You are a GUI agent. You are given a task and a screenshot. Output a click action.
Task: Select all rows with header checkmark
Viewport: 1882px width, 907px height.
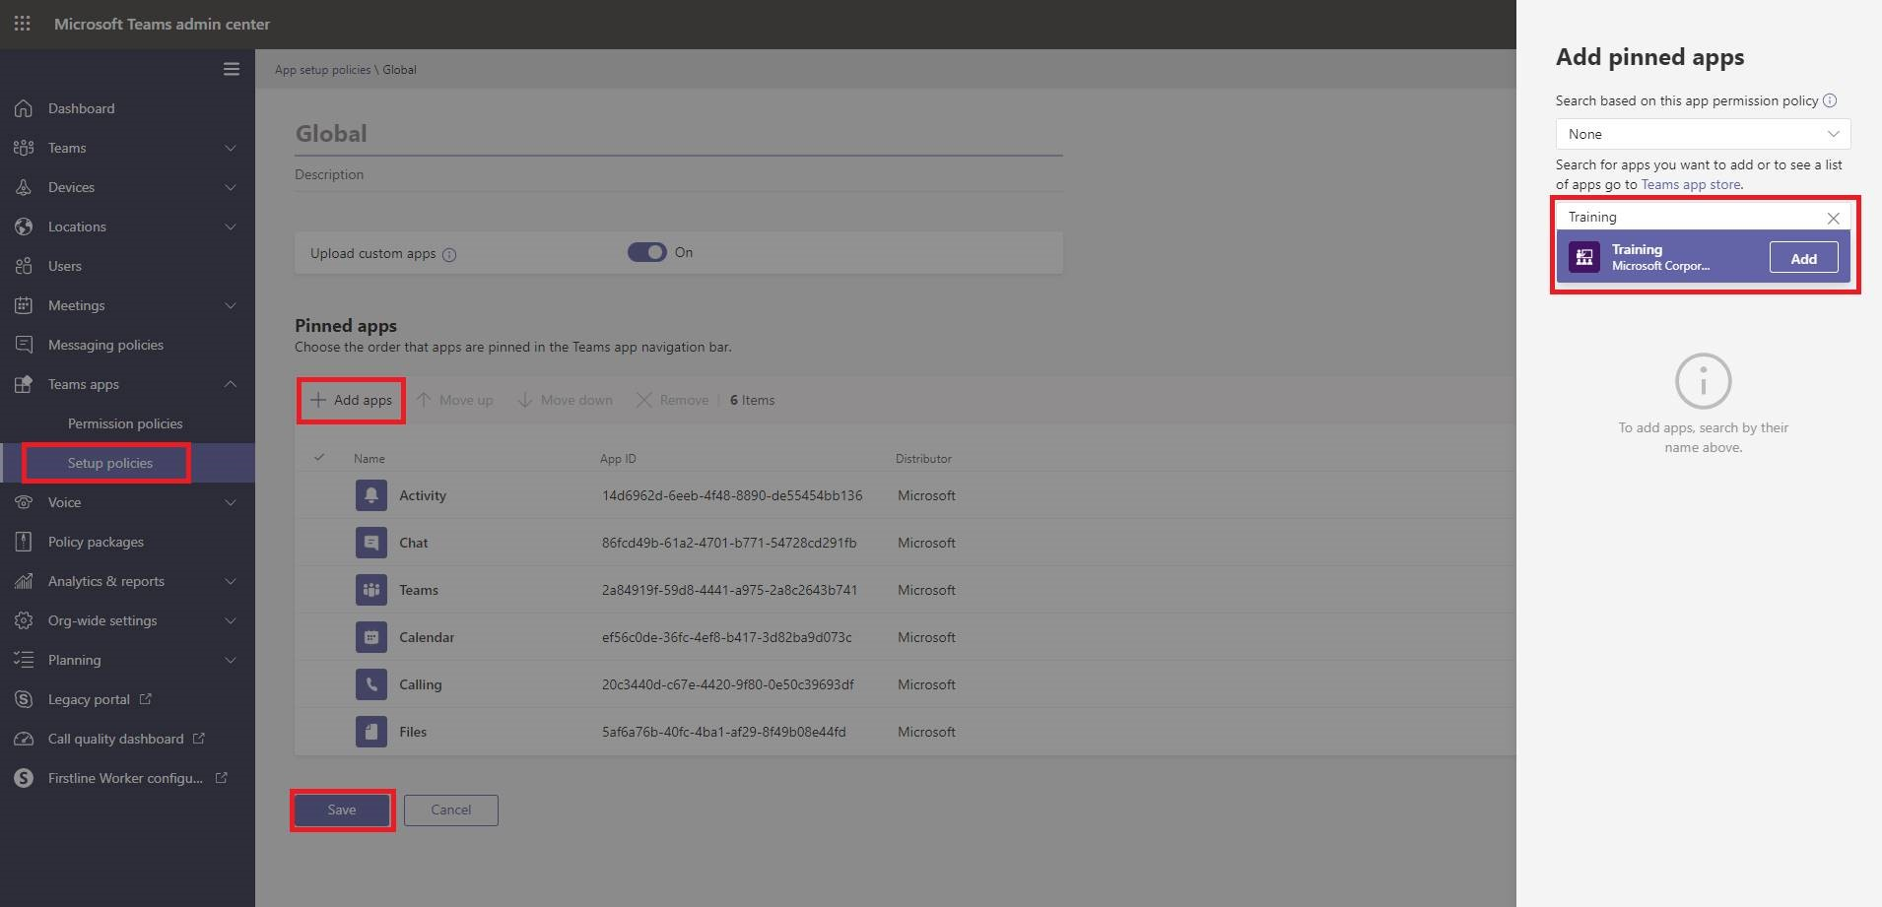click(x=319, y=457)
